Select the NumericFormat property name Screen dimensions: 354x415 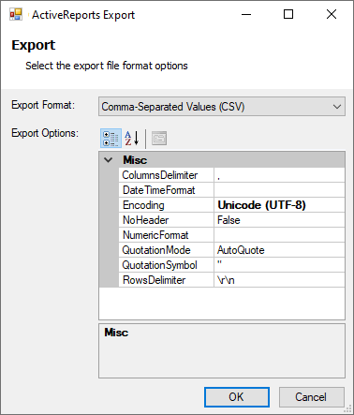coord(155,235)
